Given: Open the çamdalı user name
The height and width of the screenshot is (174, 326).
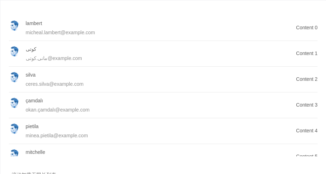Looking at the screenshot, I should pyautogui.click(x=34, y=101).
